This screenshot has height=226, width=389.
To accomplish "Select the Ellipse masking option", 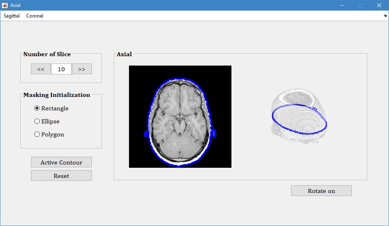I will 37,121.
